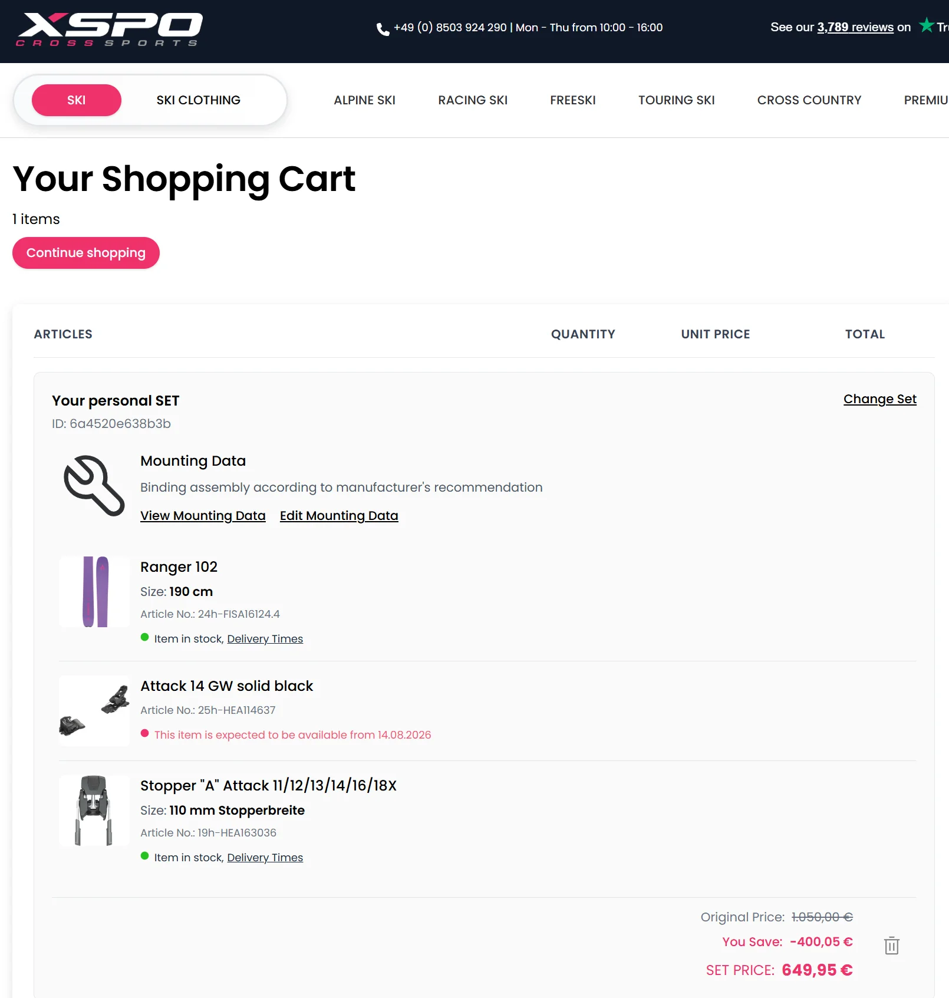
Task: Open the CROSS COUNTRY menu
Action: coord(809,100)
